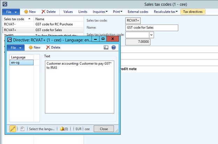Click the Close button in Directive window
This screenshot has height=144, width=218.
[x=104, y=129]
